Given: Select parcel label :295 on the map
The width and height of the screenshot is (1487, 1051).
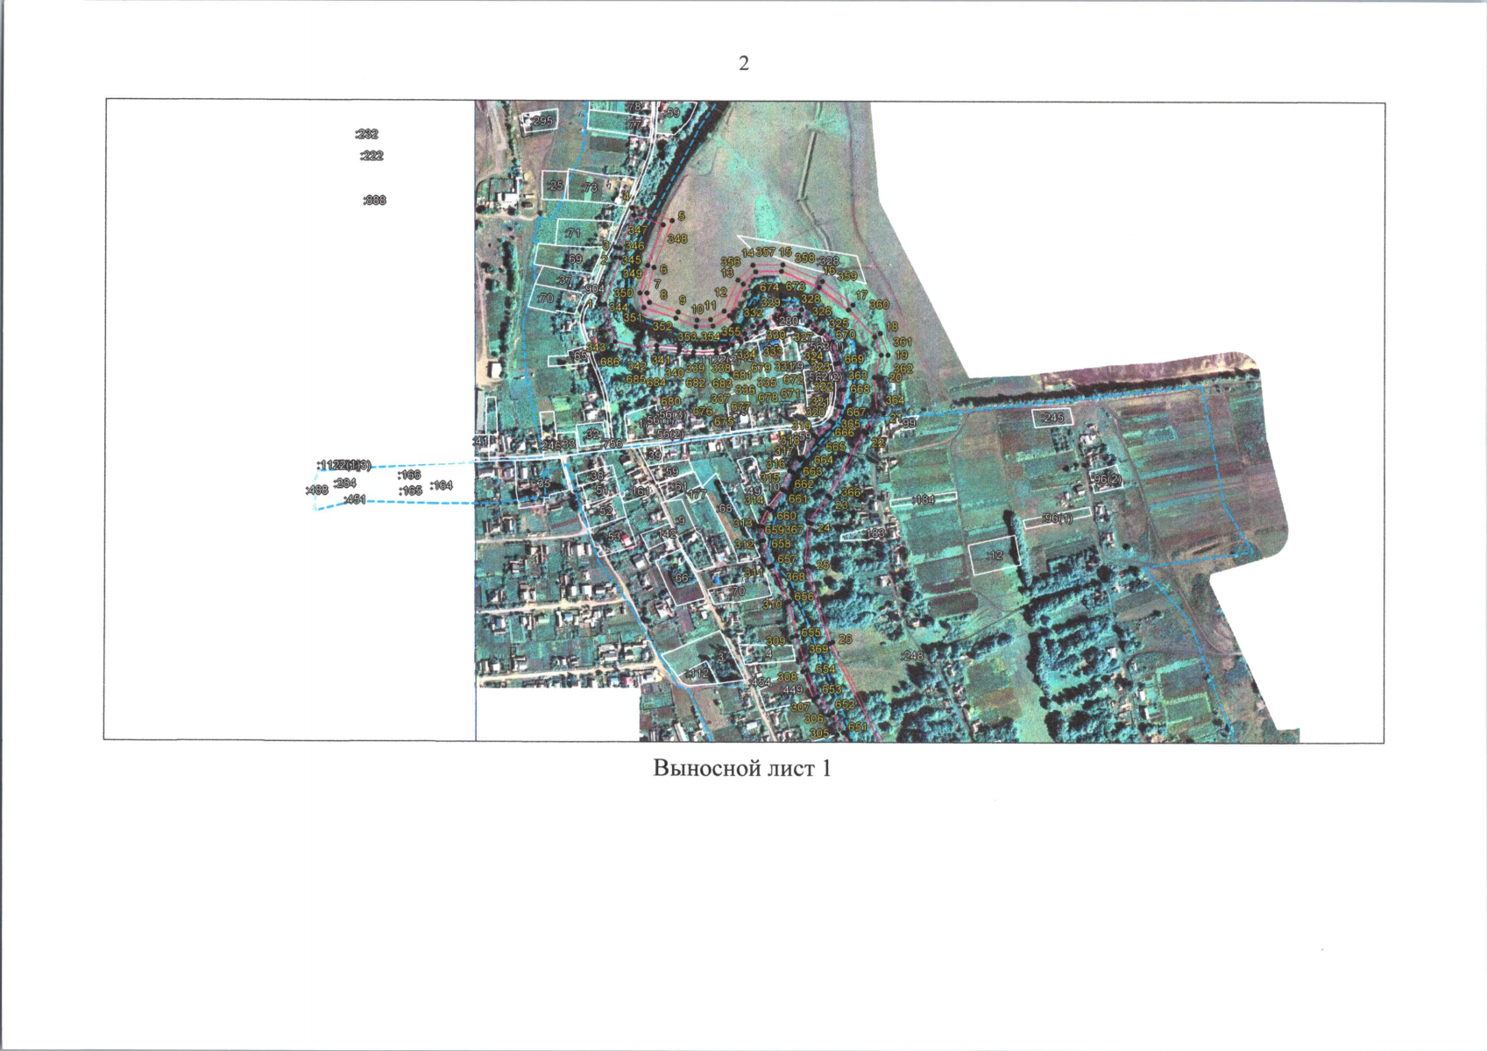Looking at the screenshot, I should click(x=542, y=121).
